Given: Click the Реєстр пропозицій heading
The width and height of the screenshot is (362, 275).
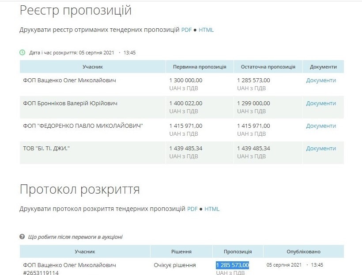Looking at the screenshot, I should pos(75,11).
